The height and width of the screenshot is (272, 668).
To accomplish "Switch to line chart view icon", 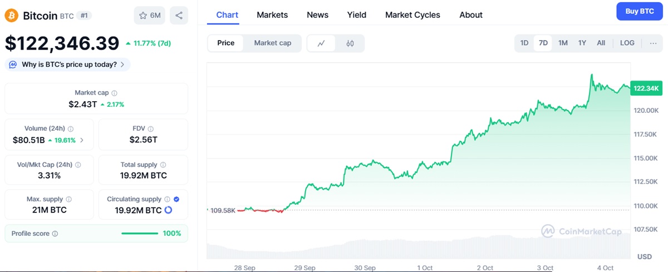I will tap(321, 43).
